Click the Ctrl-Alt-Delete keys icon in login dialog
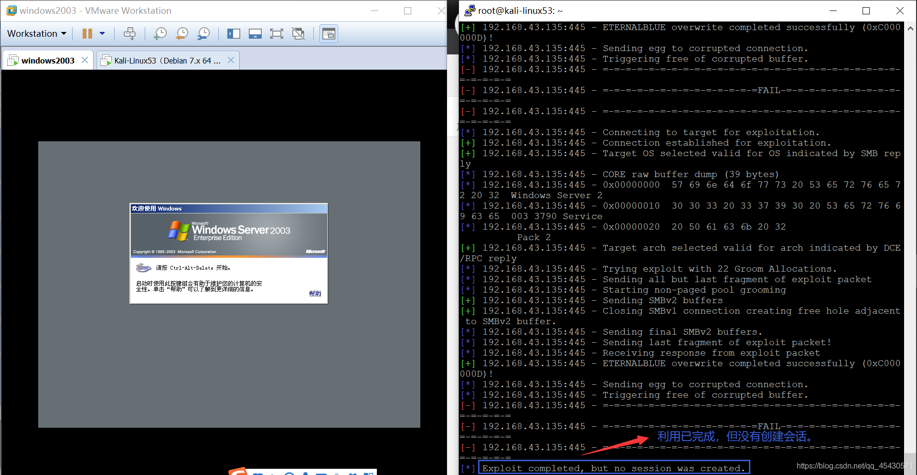 tap(143, 268)
